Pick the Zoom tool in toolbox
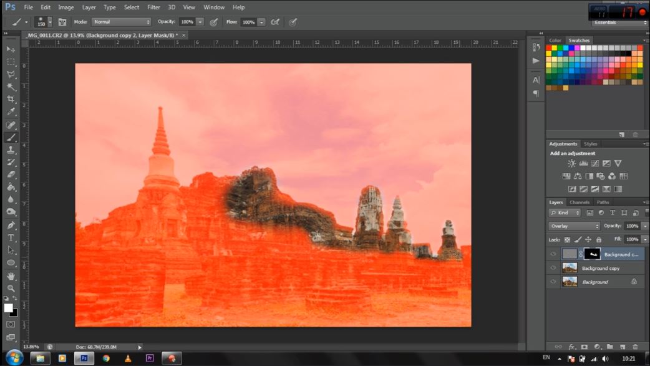 pyautogui.click(x=11, y=289)
